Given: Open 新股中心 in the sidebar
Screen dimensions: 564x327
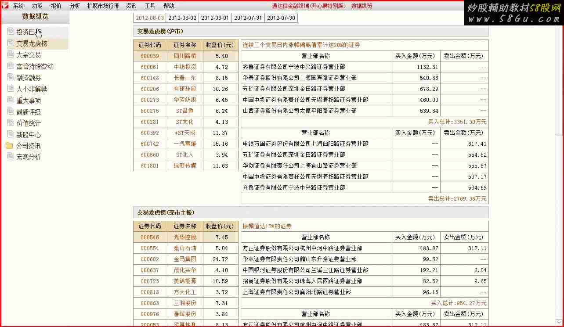Looking at the screenshot, I should pyautogui.click(x=29, y=135).
